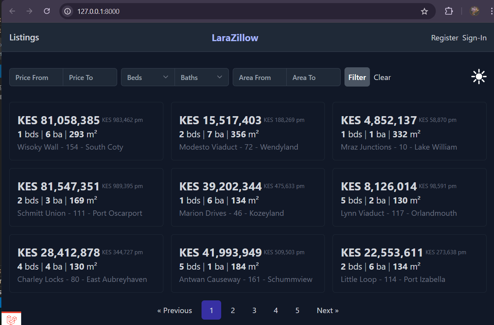The image size is (494, 325).
Task: Go to page 3 of the listings
Action: (254, 310)
